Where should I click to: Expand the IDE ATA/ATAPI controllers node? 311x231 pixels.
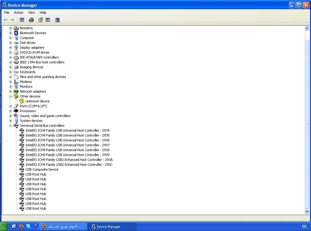pos(11,57)
